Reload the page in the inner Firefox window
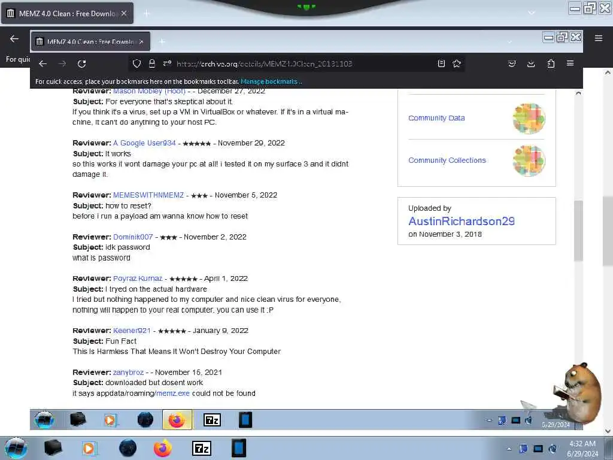 tap(81, 63)
